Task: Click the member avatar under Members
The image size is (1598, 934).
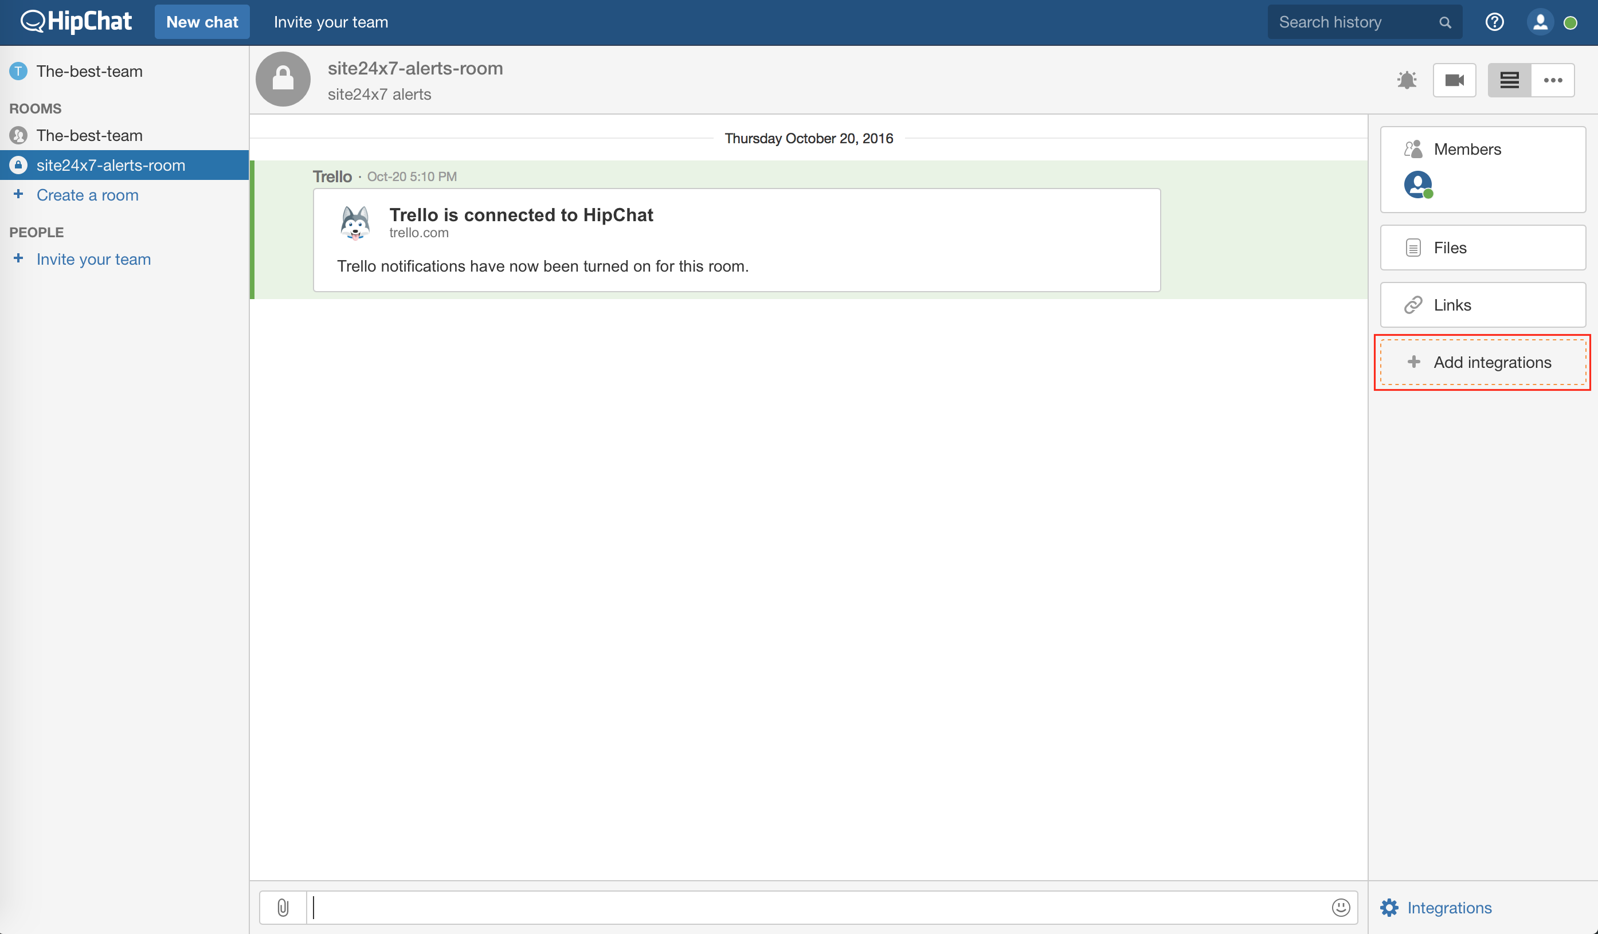Action: 1417,185
